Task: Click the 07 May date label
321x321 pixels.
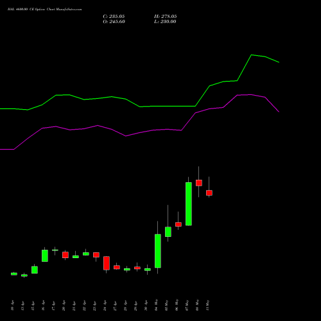Action: (187, 305)
